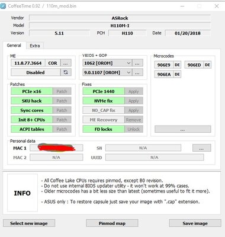Click Patch button for SKU hack
This screenshot has height=237, width=225.
(62, 101)
